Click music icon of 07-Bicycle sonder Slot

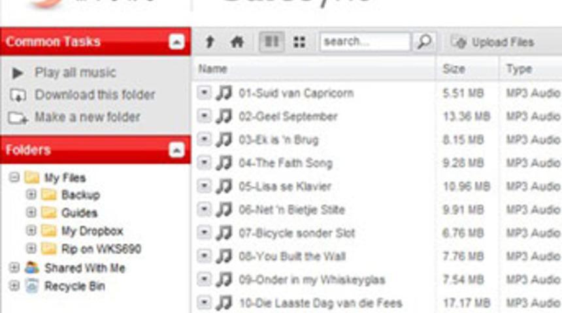tap(224, 233)
